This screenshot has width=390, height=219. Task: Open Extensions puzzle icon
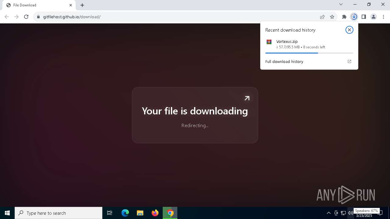(344, 17)
